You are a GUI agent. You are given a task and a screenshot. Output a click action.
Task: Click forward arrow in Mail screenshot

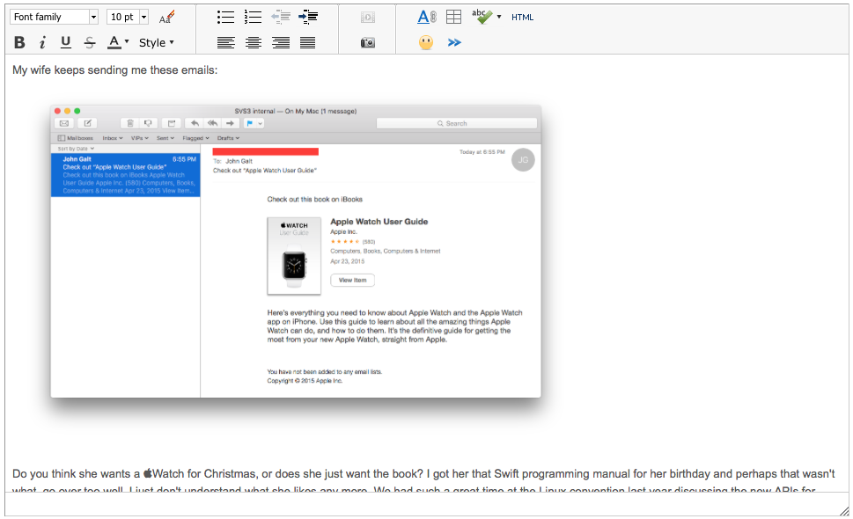click(230, 123)
